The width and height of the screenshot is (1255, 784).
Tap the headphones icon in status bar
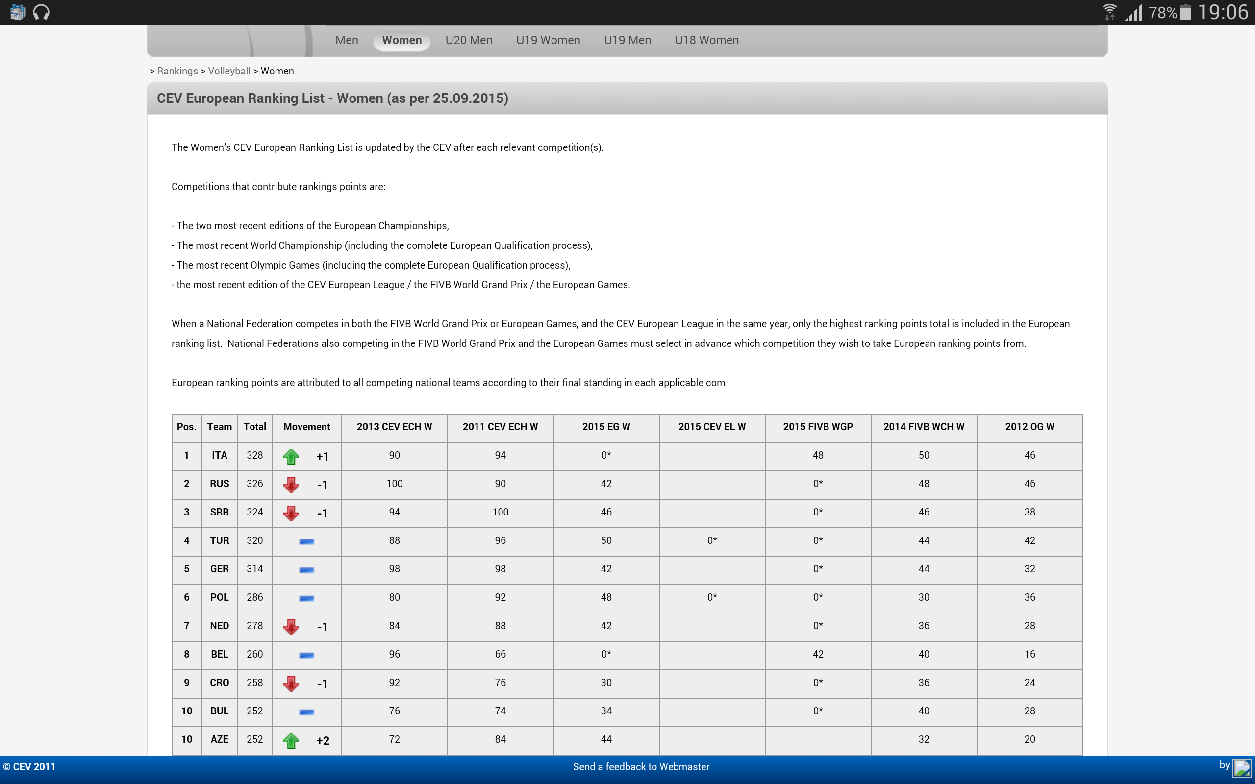41,12
